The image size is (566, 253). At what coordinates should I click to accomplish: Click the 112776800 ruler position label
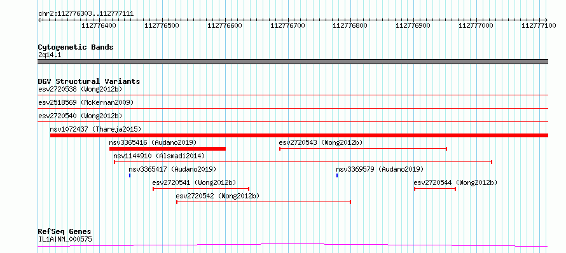point(350,25)
